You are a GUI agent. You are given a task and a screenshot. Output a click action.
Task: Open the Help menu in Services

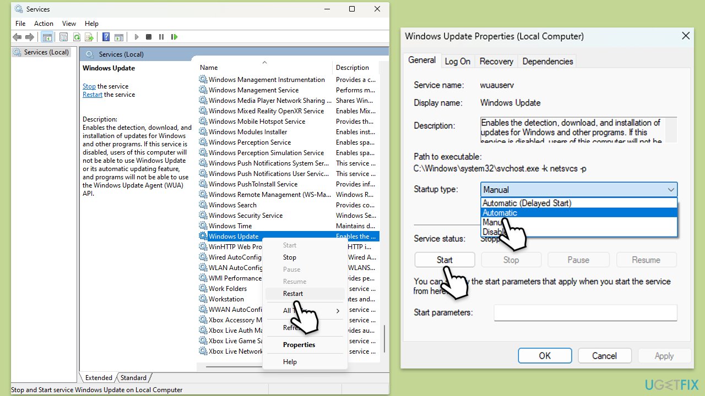91,24
